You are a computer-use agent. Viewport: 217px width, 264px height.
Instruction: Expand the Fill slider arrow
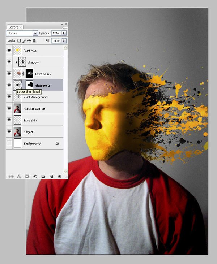coord(64,41)
